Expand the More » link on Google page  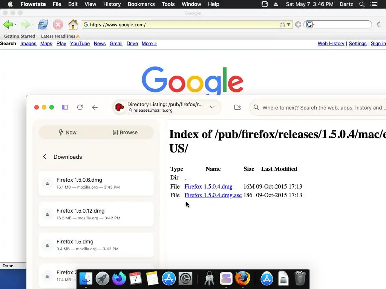tap(149, 44)
